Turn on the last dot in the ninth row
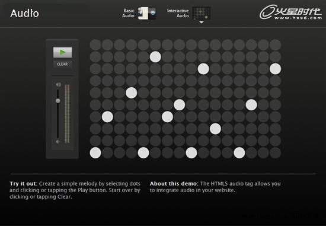 coord(275,141)
